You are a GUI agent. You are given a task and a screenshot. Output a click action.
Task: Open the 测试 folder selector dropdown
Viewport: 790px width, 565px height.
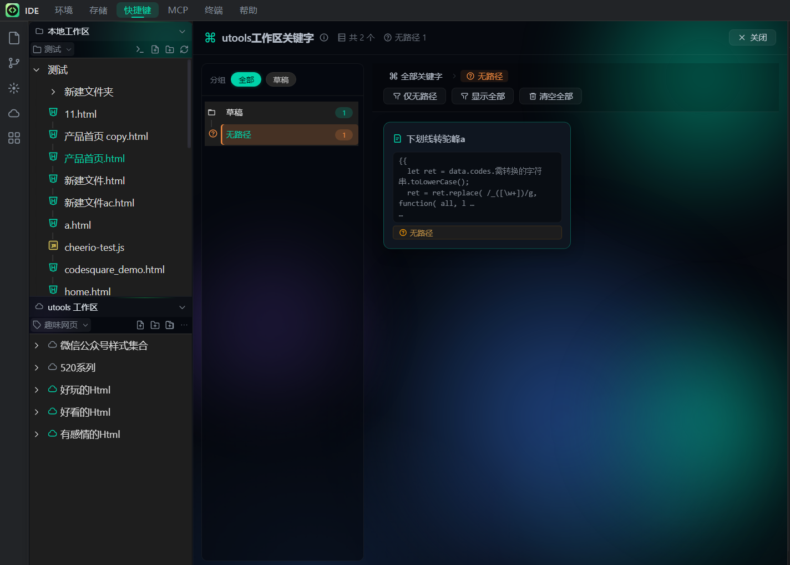click(53, 49)
